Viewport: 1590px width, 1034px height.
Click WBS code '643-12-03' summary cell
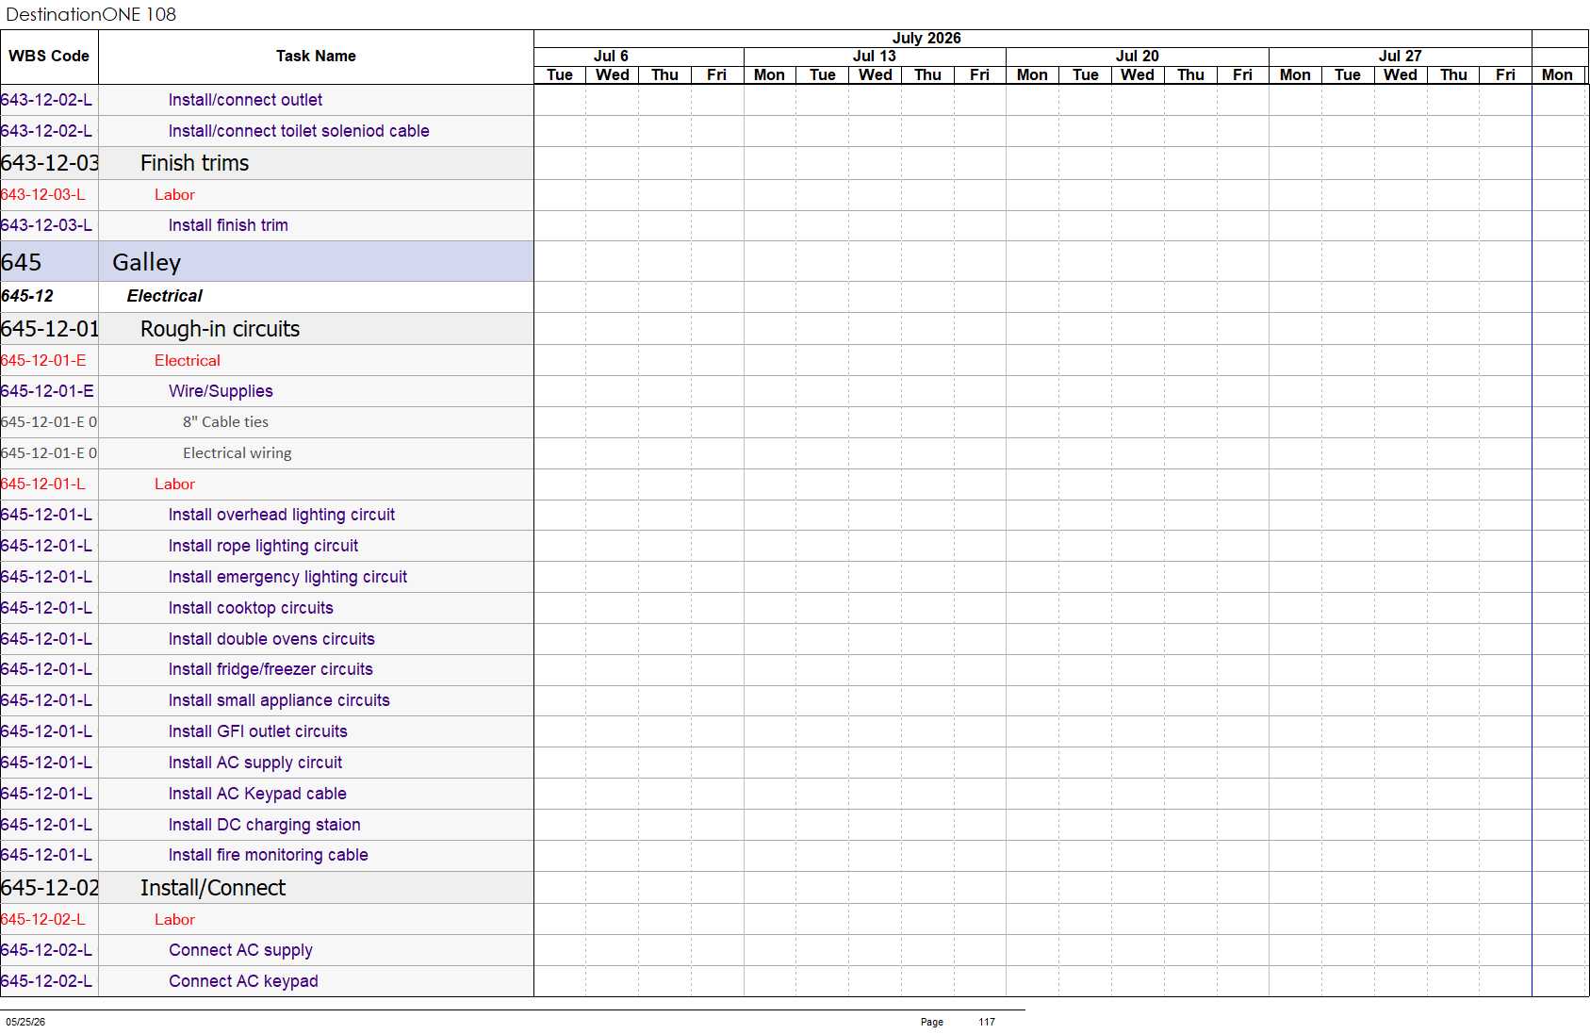click(49, 163)
